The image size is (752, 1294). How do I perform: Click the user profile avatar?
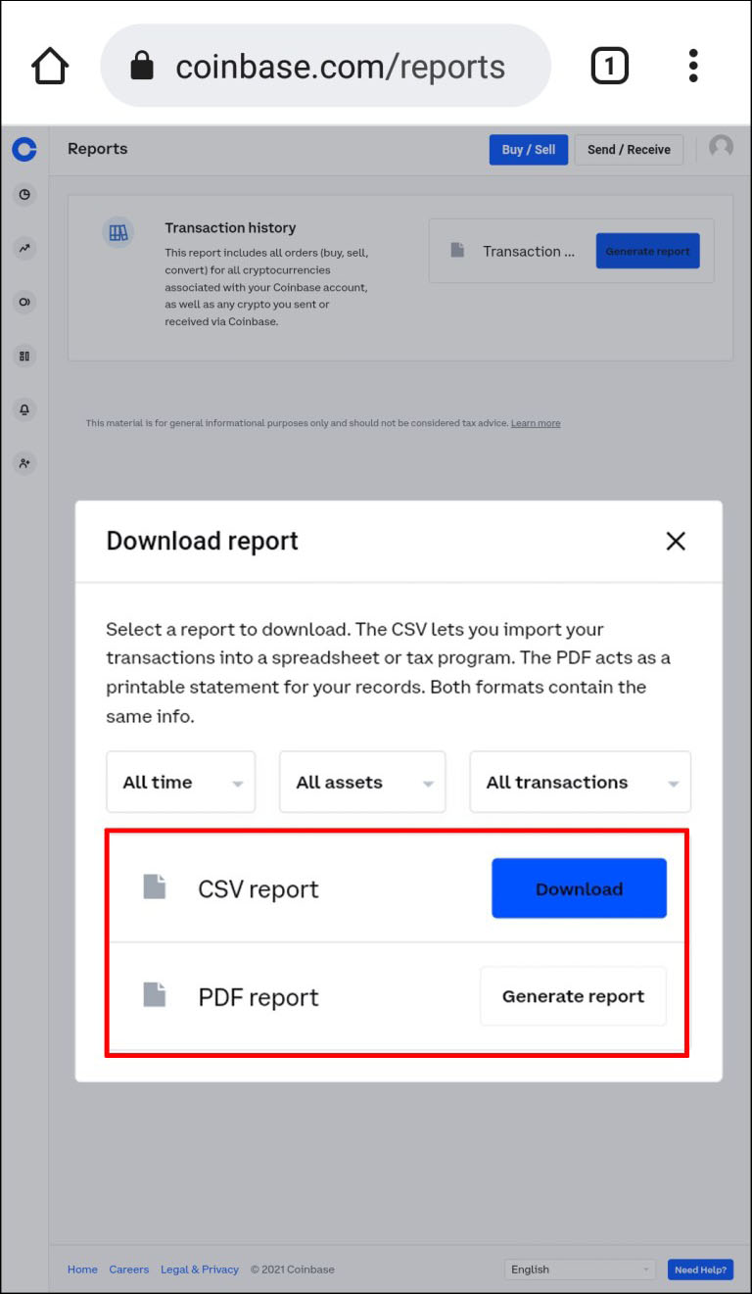click(x=722, y=147)
